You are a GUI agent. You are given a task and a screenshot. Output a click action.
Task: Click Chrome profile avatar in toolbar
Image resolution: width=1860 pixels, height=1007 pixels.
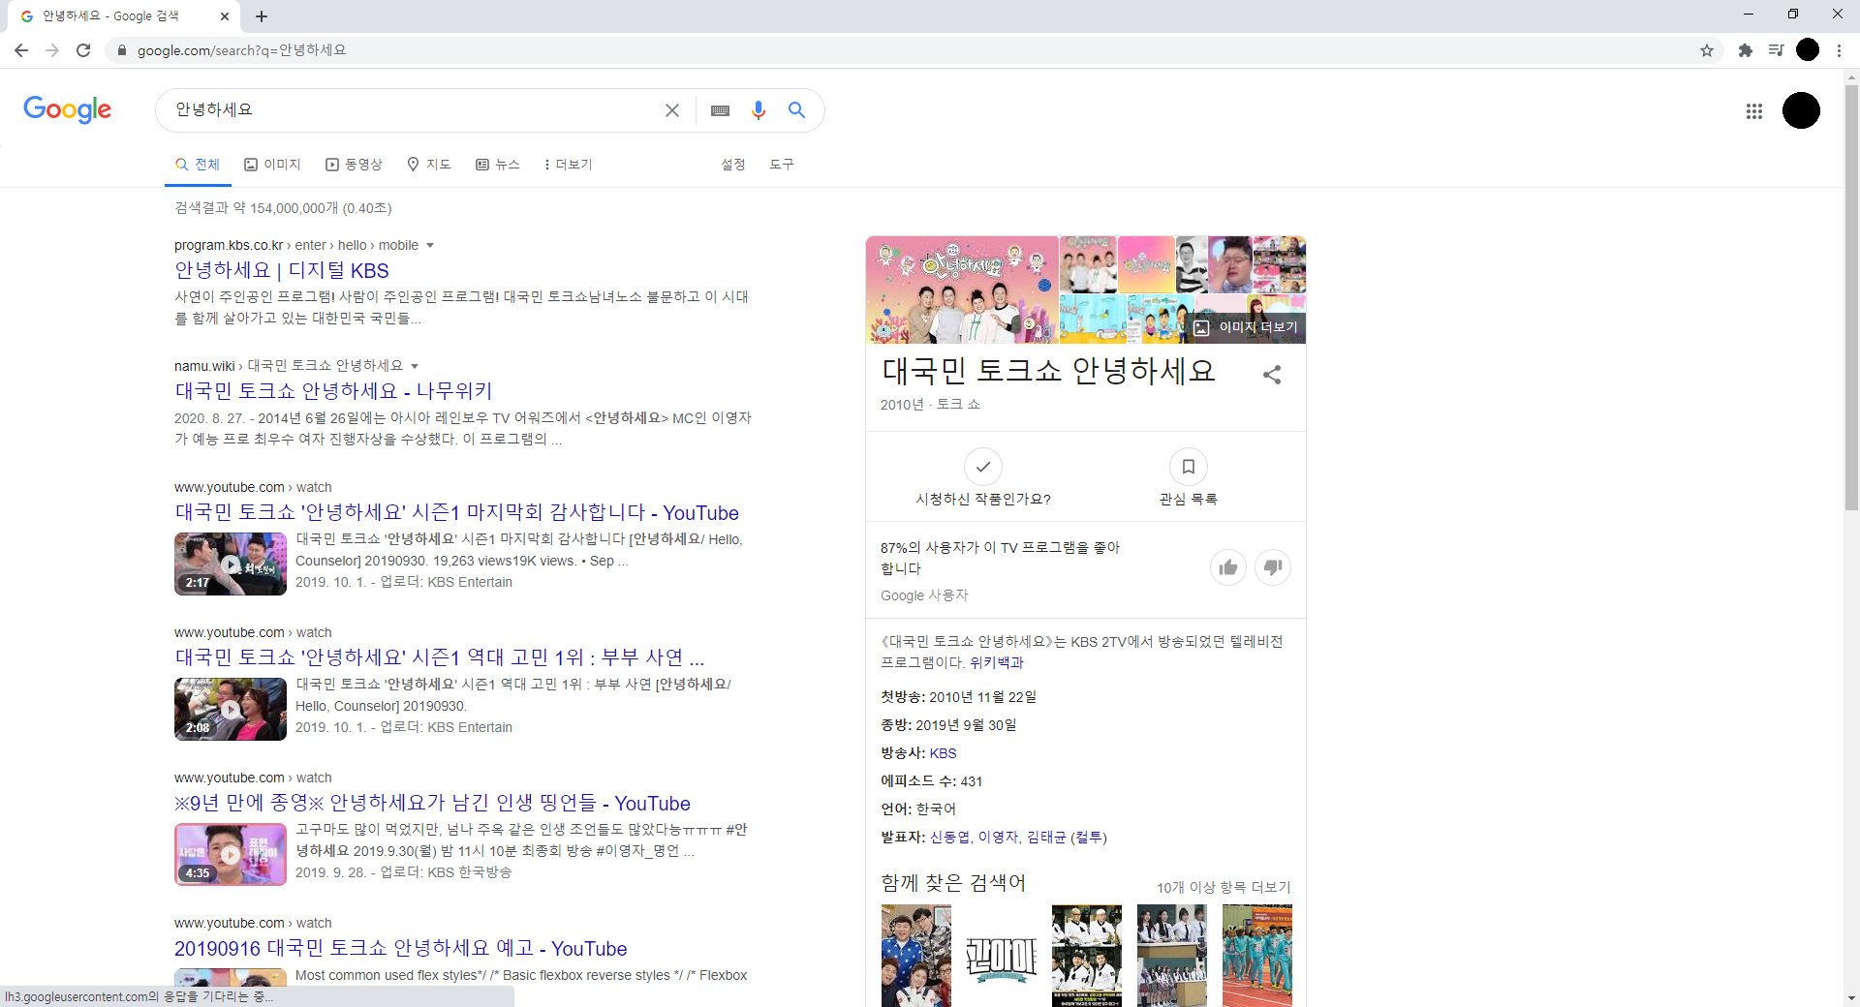click(1808, 50)
